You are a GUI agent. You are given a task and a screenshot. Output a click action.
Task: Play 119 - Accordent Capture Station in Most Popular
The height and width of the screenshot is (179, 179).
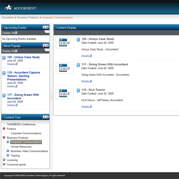tap(4, 73)
